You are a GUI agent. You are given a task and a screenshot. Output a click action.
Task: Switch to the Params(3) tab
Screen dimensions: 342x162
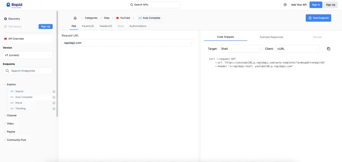[x=88, y=26]
